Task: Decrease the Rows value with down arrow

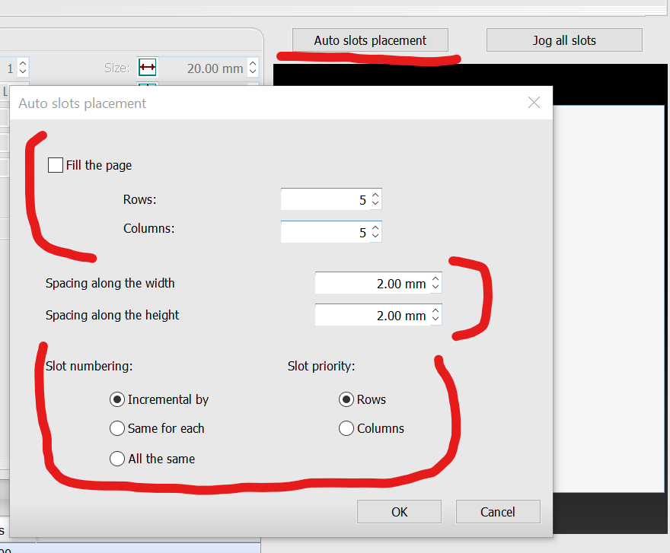Action: click(375, 203)
